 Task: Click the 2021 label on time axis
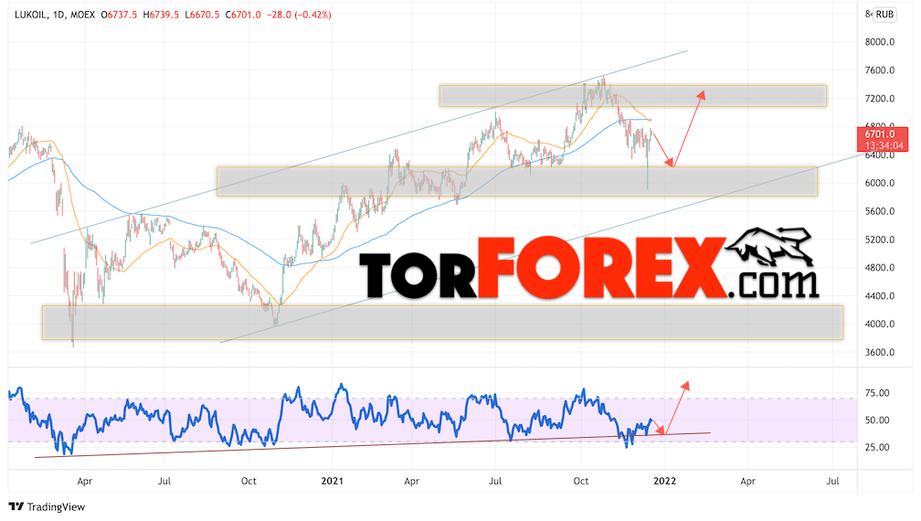point(332,481)
